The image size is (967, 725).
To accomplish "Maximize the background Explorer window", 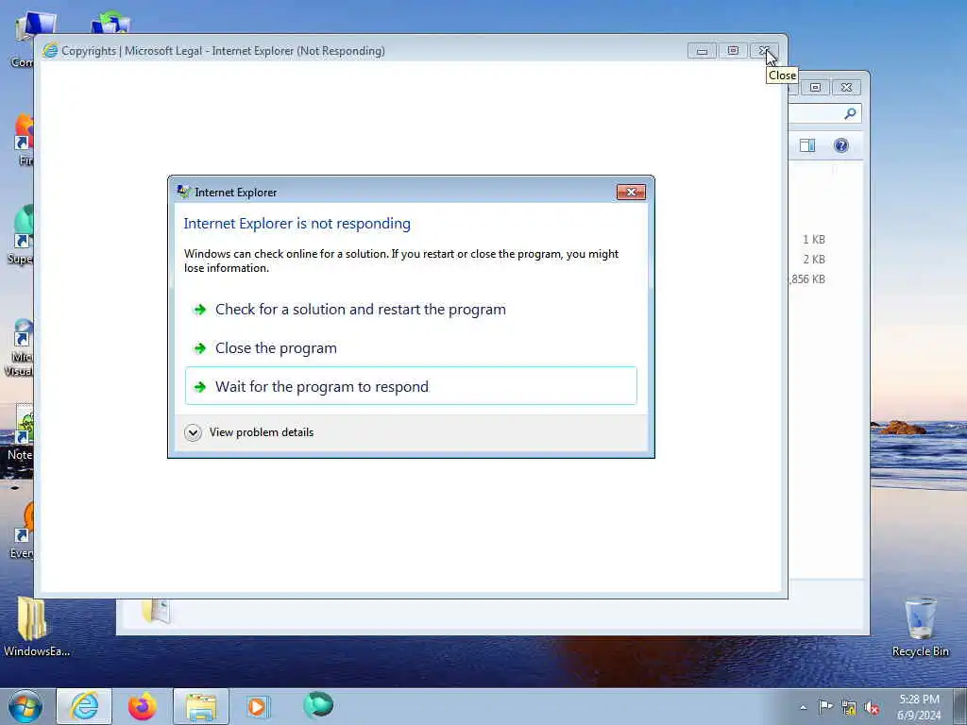I will (x=815, y=88).
